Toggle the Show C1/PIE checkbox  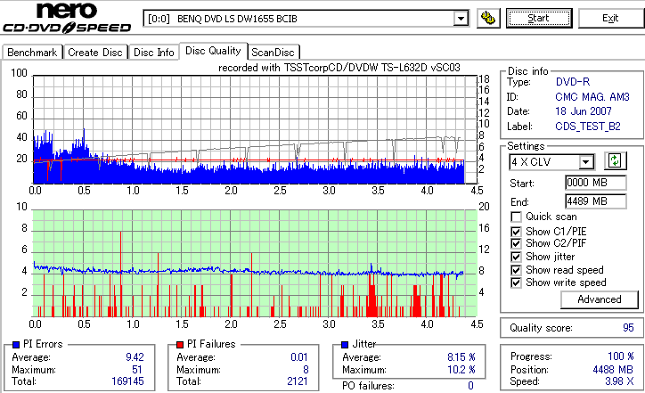pos(516,232)
